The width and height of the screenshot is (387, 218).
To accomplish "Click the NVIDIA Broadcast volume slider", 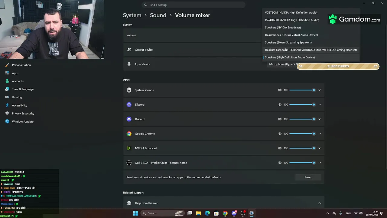I will pyautogui.click(x=302, y=148).
